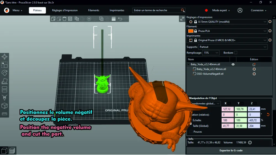276x155 pixels.
Task: Switch to 3D editor view icon
Action: click(x=4, y=151)
